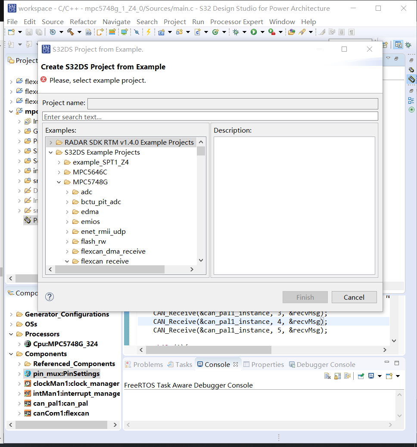Click the Examples list scroll-down arrow
Image resolution: width=417 pixels, height=447 pixels.
201,260
